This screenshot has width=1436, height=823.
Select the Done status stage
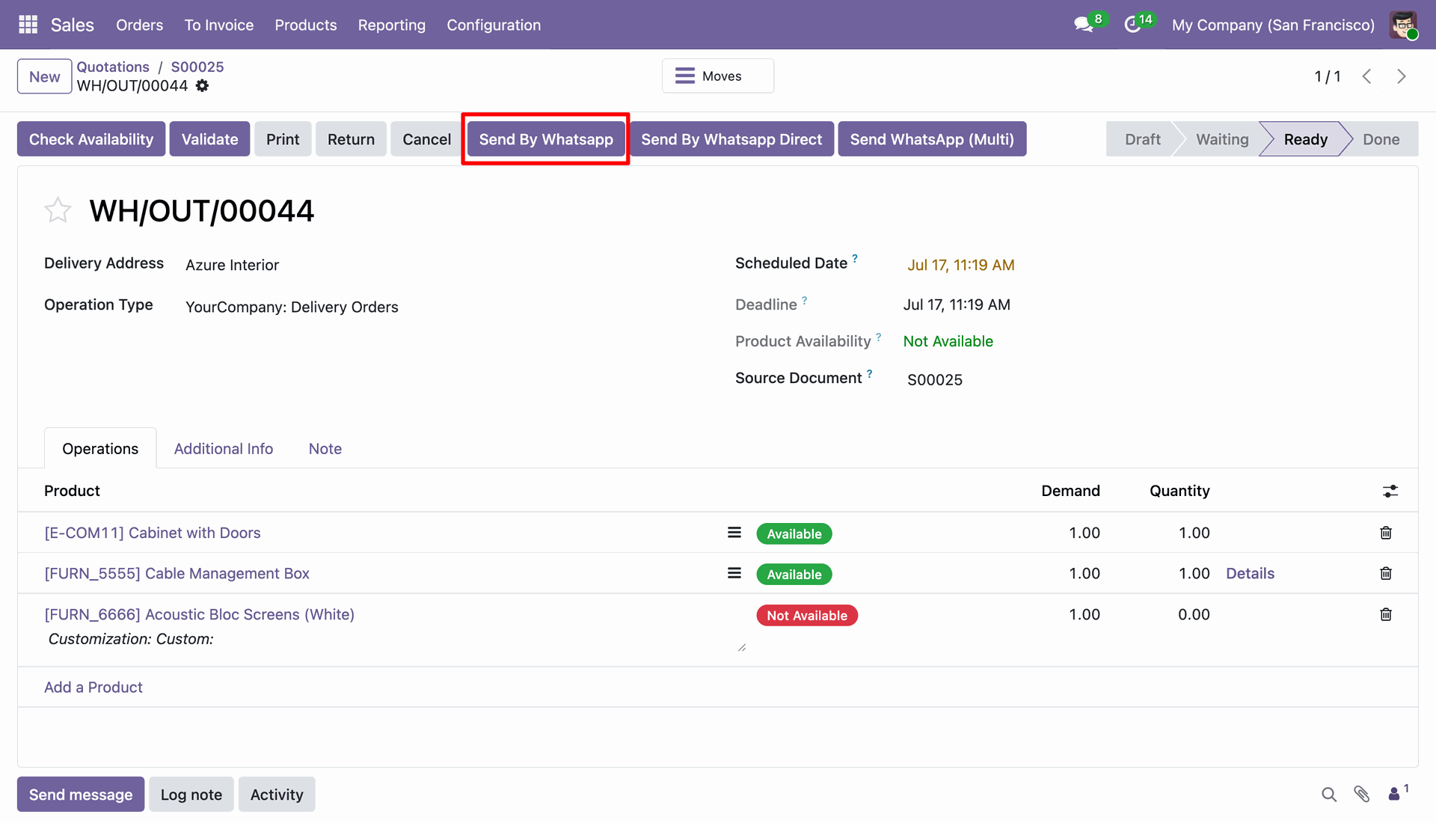click(x=1381, y=139)
